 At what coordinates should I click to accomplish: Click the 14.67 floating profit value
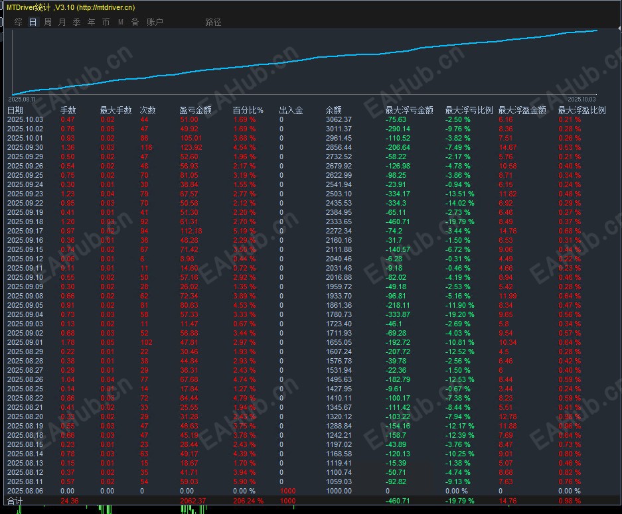[x=508, y=147]
